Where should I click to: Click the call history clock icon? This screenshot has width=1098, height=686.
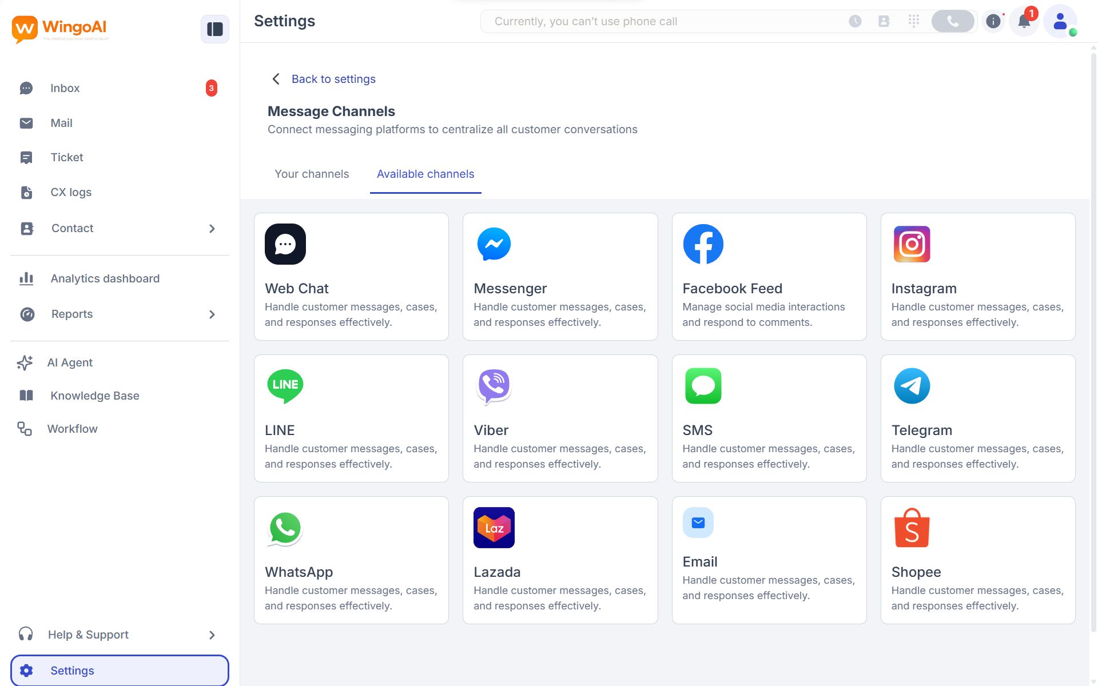pyautogui.click(x=855, y=22)
